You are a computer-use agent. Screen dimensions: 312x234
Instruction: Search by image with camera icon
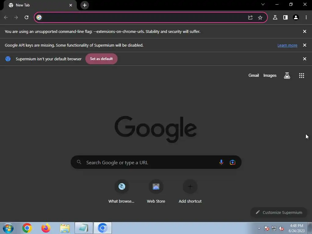tap(232, 162)
